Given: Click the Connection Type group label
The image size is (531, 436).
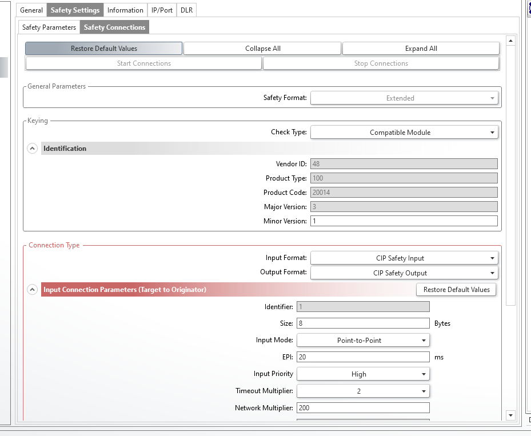Looking at the screenshot, I should 54,245.
